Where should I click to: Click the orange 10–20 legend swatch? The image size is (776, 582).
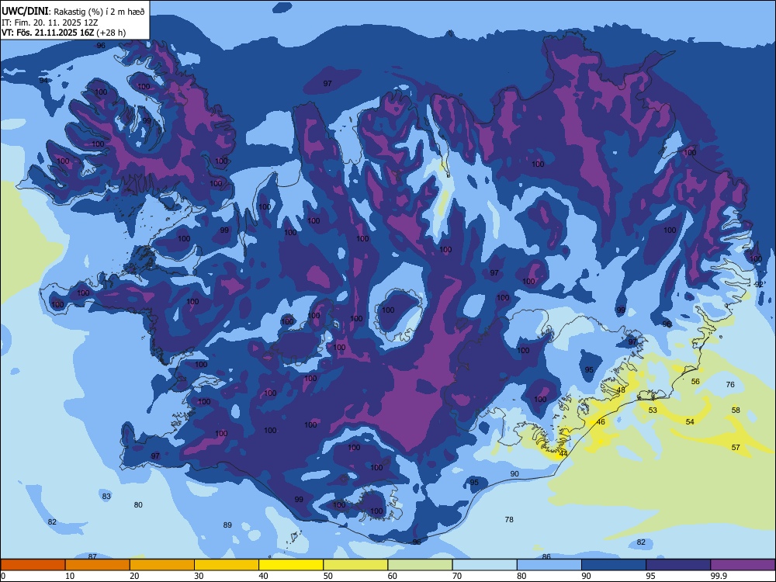point(98,565)
